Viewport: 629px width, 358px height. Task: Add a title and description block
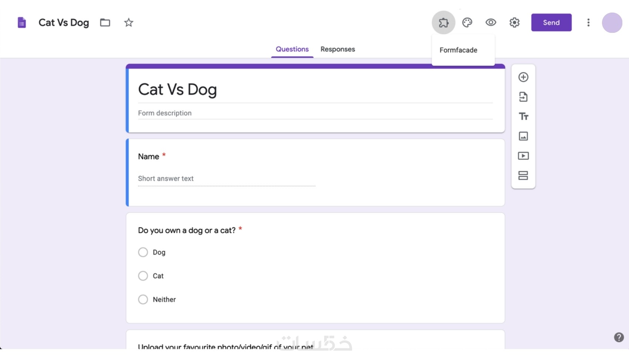tap(523, 117)
